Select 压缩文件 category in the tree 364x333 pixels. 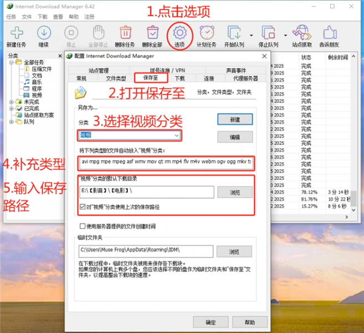pos(42,69)
